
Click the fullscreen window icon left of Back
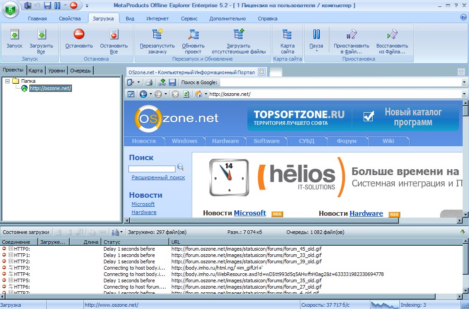(131, 94)
